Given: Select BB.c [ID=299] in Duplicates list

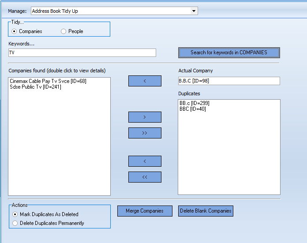Looking at the screenshot, I should pos(195,103).
